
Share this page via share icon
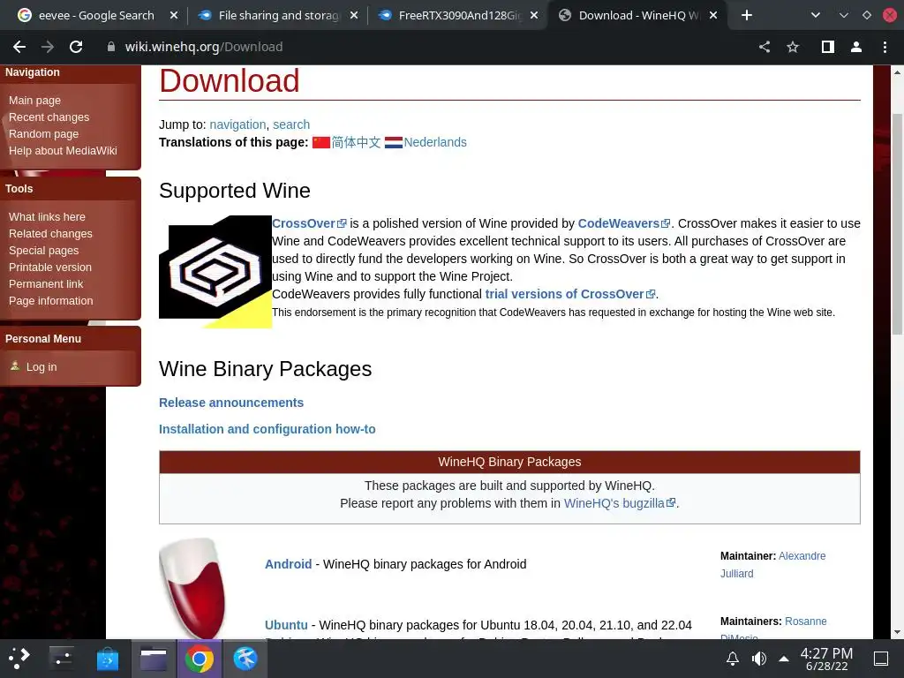(x=765, y=48)
